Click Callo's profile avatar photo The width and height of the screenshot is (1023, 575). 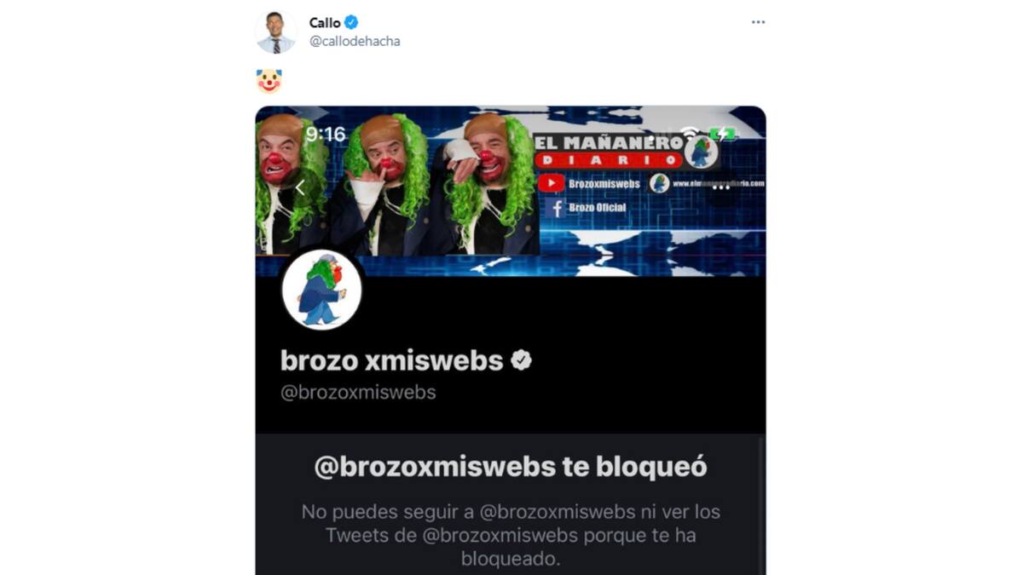(275, 32)
